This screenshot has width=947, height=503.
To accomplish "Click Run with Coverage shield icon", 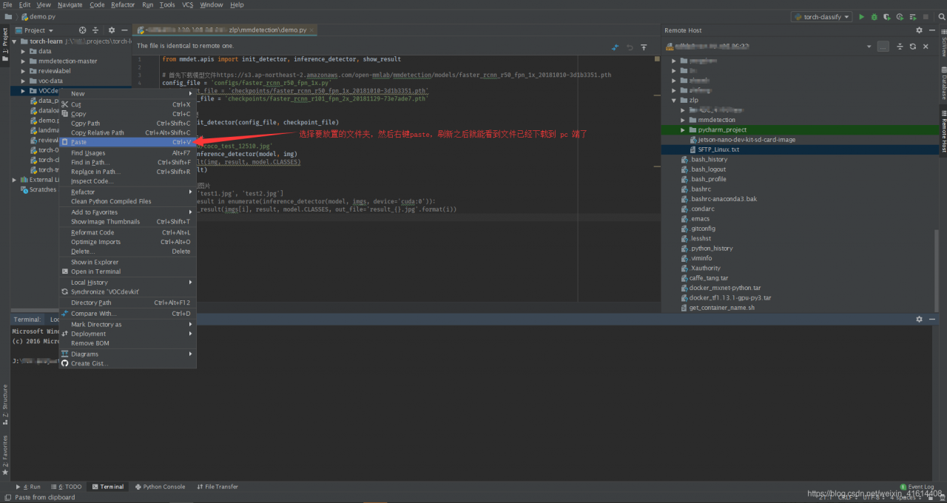I will 886,17.
